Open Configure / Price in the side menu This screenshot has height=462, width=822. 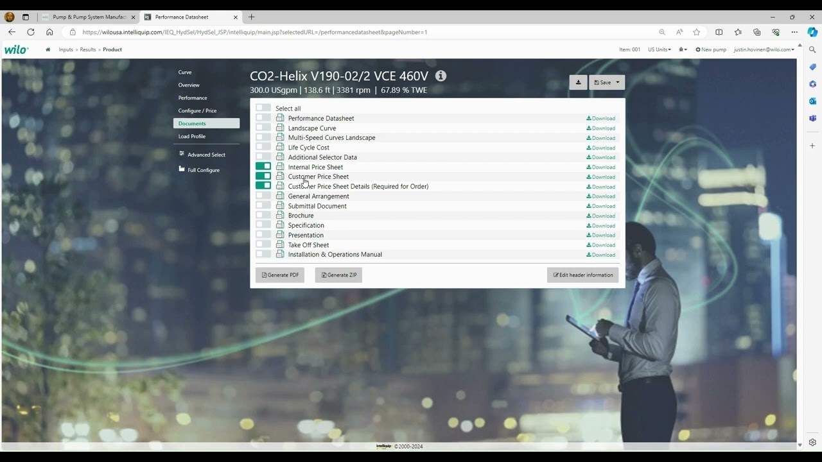tap(197, 110)
